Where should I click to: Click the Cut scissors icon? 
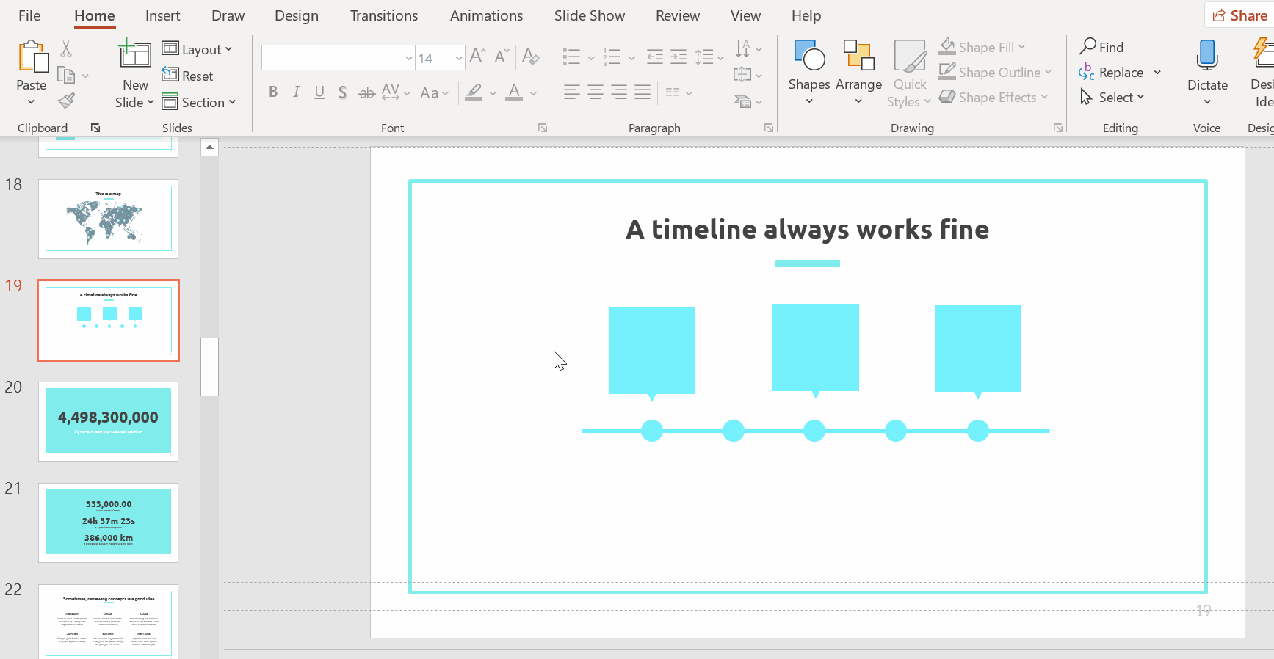66,49
